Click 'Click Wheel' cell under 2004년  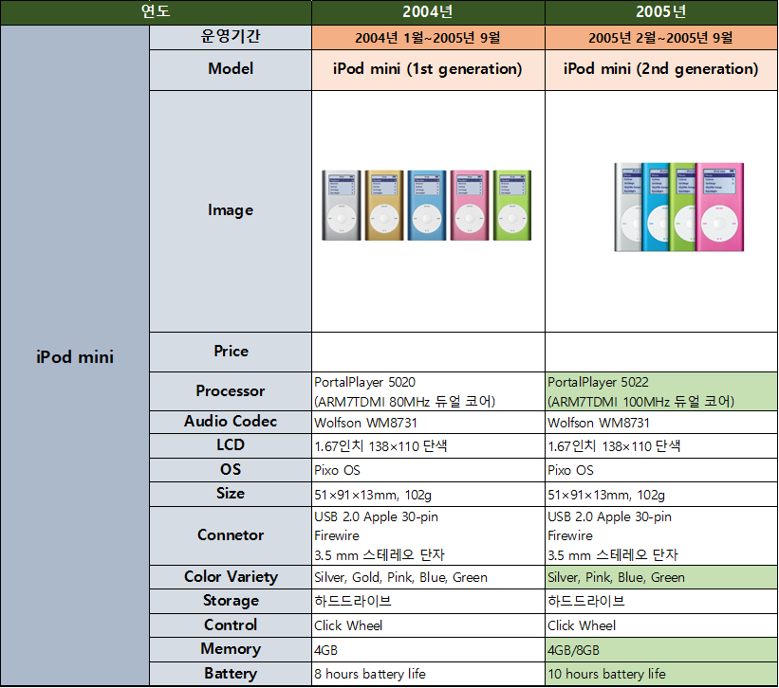428,625
